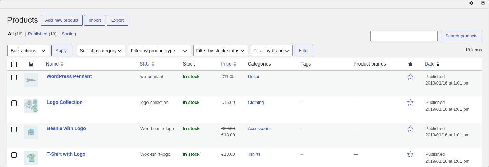The height and width of the screenshot is (167, 489).
Task: Select the Logo Collection row checkbox
Action: (x=14, y=103)
